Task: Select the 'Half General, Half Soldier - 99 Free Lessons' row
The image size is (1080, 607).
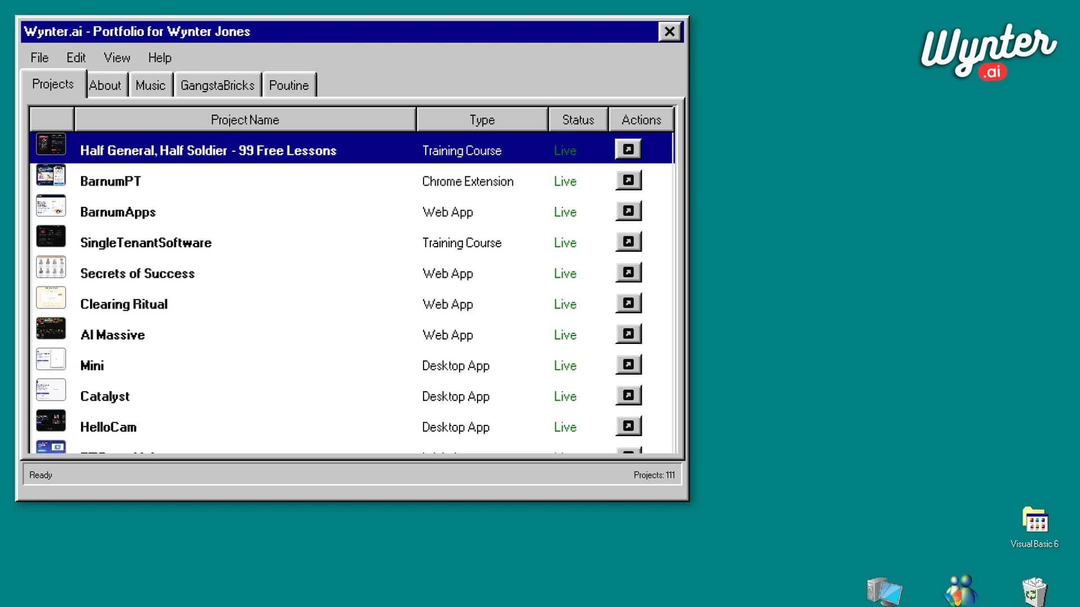Action: coord(351,148)
